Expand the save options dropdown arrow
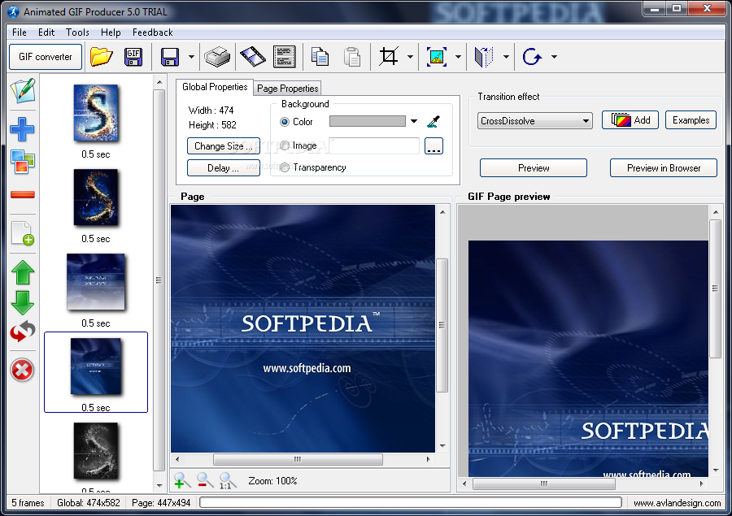This screenshot has width=732, height=516. [x=191, y=57]
